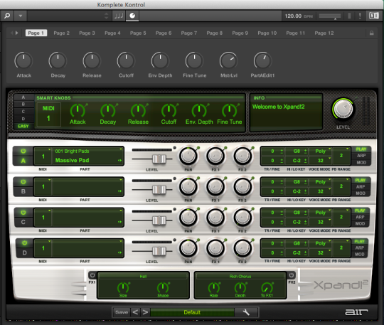
Task: Open Hall FX1 effect type selector
Action: tap(143, 276)
